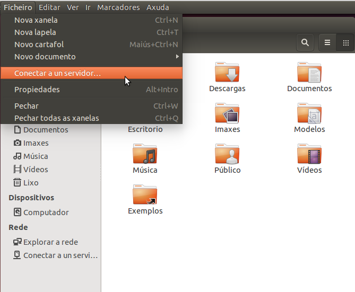Image resolution: width=355 pixels, height=292 pixels.
Task: Open the Ficheiro menu
Action: tap(18, 7)
